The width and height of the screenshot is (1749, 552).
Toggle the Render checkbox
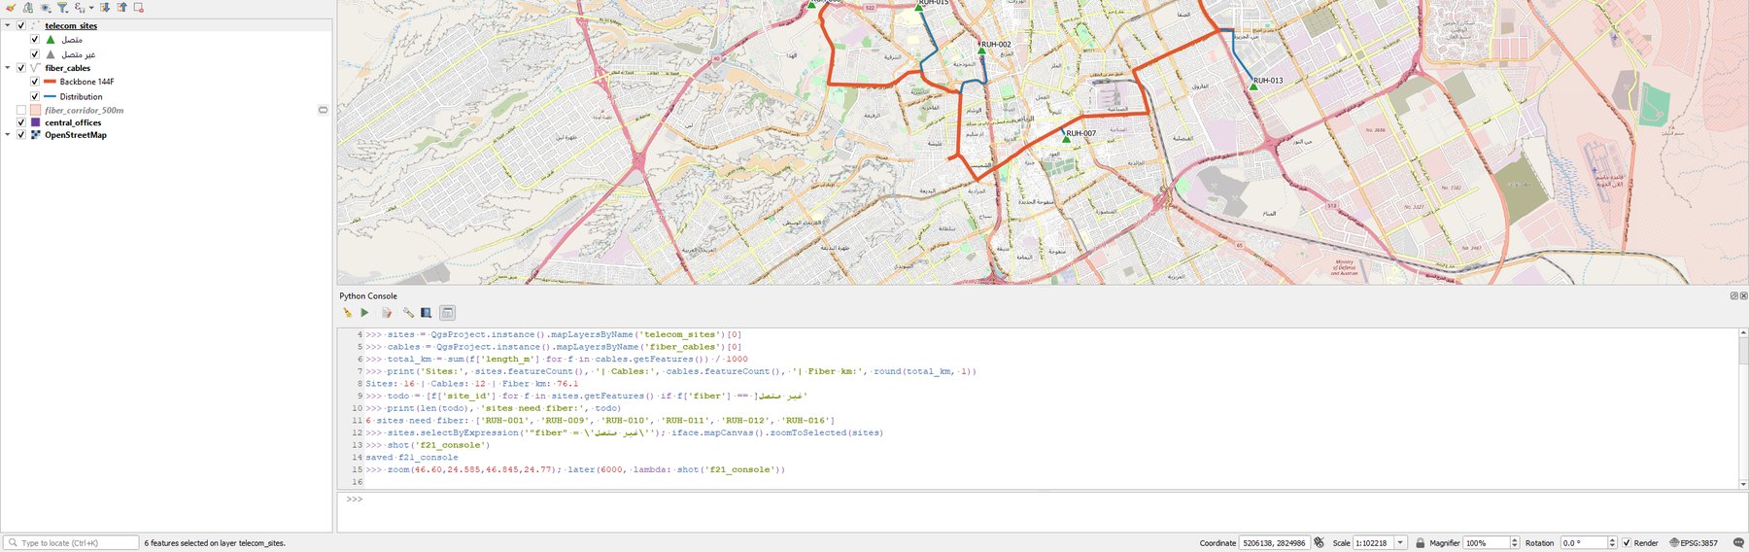coord(1627,543)
